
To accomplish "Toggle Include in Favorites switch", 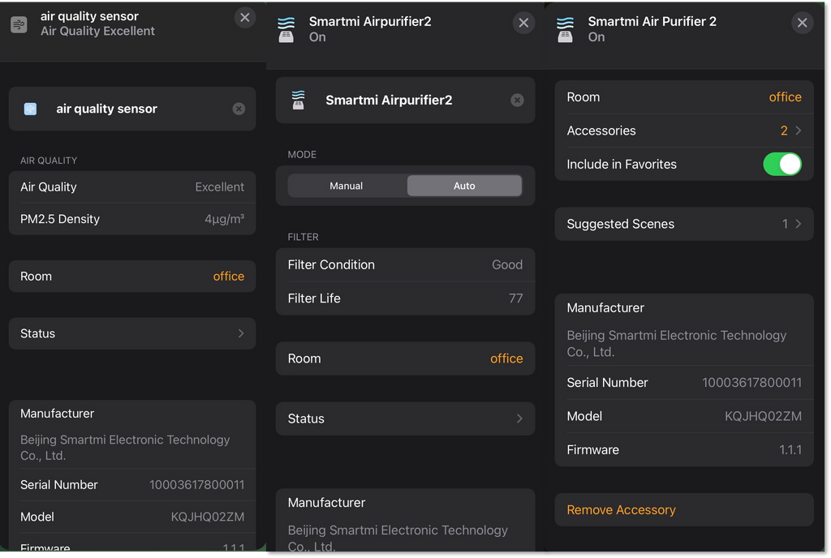I will [x=782, y=164].
